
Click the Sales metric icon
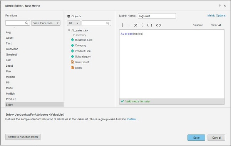tap(72, 67)
